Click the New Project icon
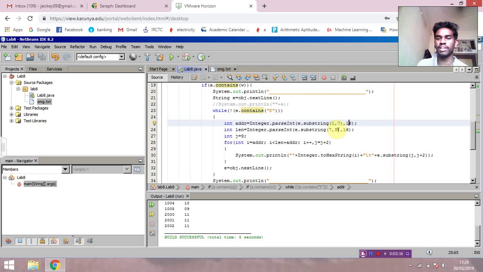This screenshot has width=483, height=272. tap(18, 57)
